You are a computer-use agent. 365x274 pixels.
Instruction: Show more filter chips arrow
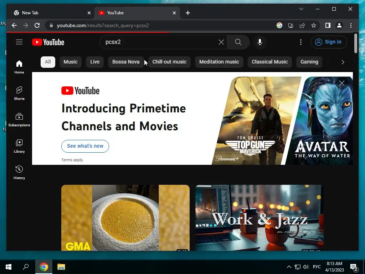[343, 62]
